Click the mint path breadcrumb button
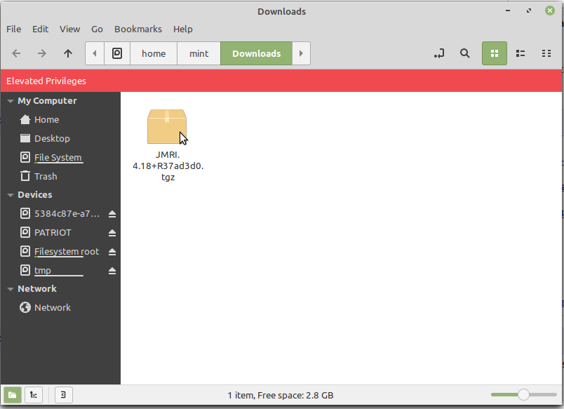 tap(199, 53)
